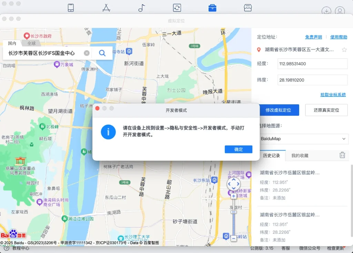The image size is (353, 253).
Task: Open the 拾取坐标系统 link
Action: (x=333, y=95)
